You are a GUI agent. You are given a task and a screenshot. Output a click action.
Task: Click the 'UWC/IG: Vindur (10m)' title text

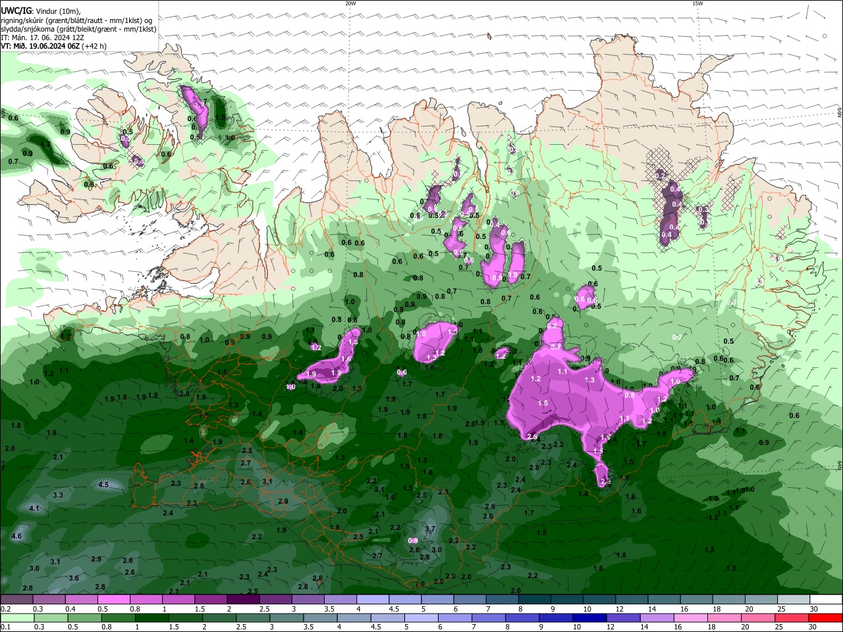tap(41, 11)
